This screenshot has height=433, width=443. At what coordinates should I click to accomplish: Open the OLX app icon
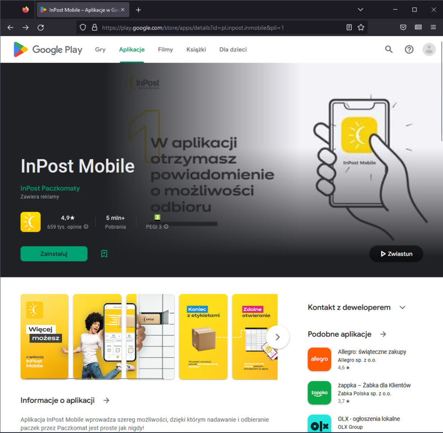coord(319,423)
